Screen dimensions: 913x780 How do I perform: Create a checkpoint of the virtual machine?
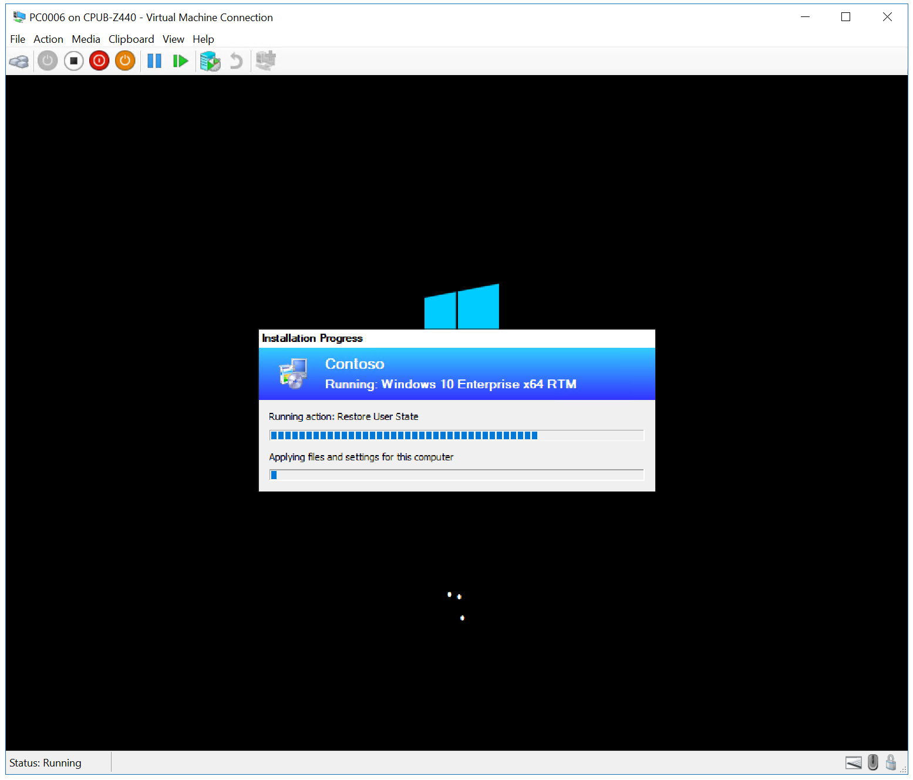click(x=210, y=61)
